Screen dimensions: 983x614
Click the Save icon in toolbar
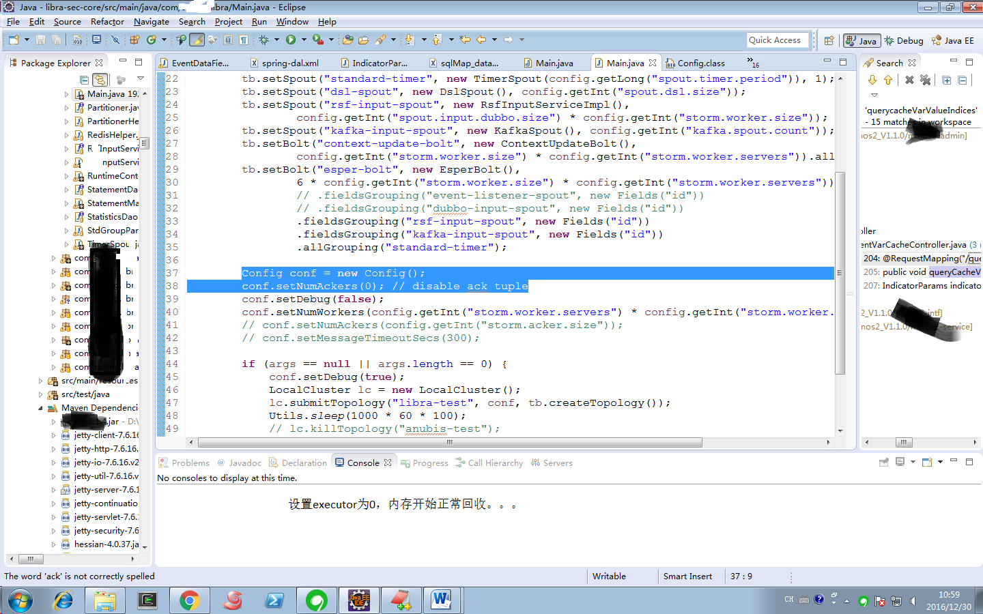click(x=40, y=40)
